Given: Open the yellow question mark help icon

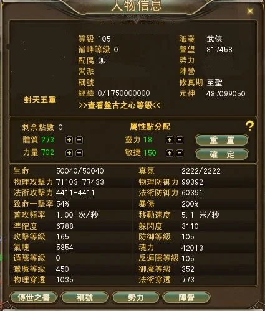Looking at the screenshot, I should [249, 126].
